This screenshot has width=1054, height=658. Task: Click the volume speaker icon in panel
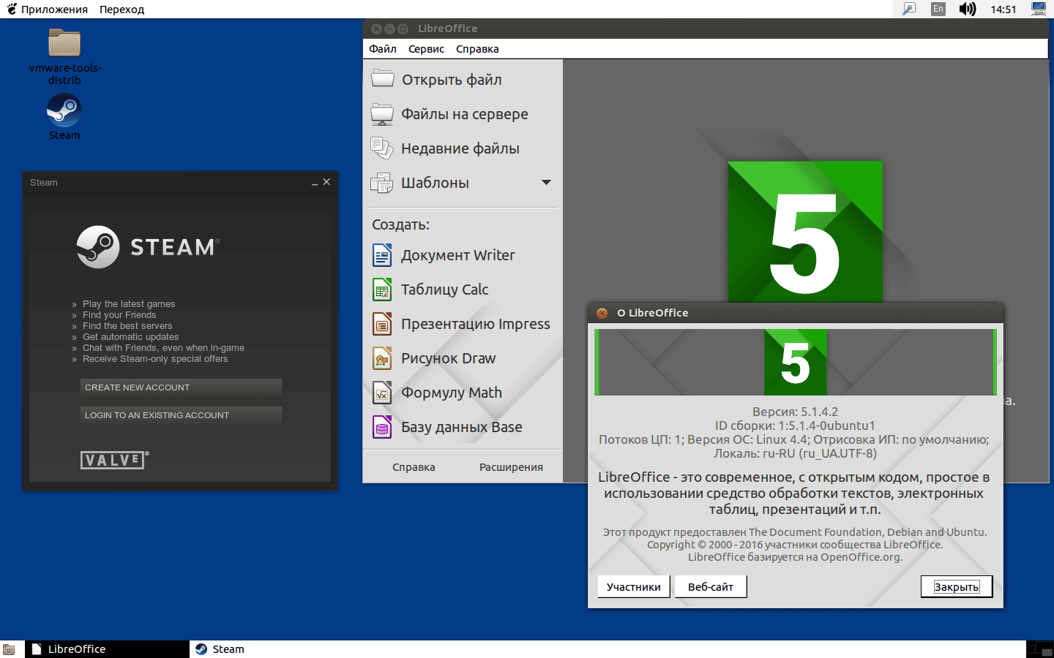coord(968,9)
